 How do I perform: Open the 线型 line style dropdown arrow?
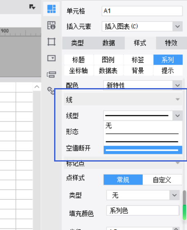[x=178, y=116]
